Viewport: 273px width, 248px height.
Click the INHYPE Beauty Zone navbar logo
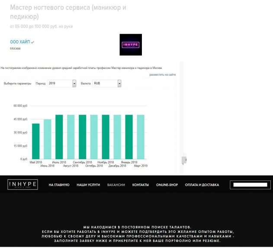coord(23,185)
